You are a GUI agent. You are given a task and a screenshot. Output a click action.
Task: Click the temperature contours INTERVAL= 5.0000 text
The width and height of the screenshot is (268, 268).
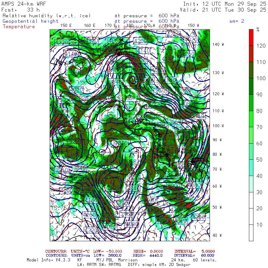(x=194, y=252)
